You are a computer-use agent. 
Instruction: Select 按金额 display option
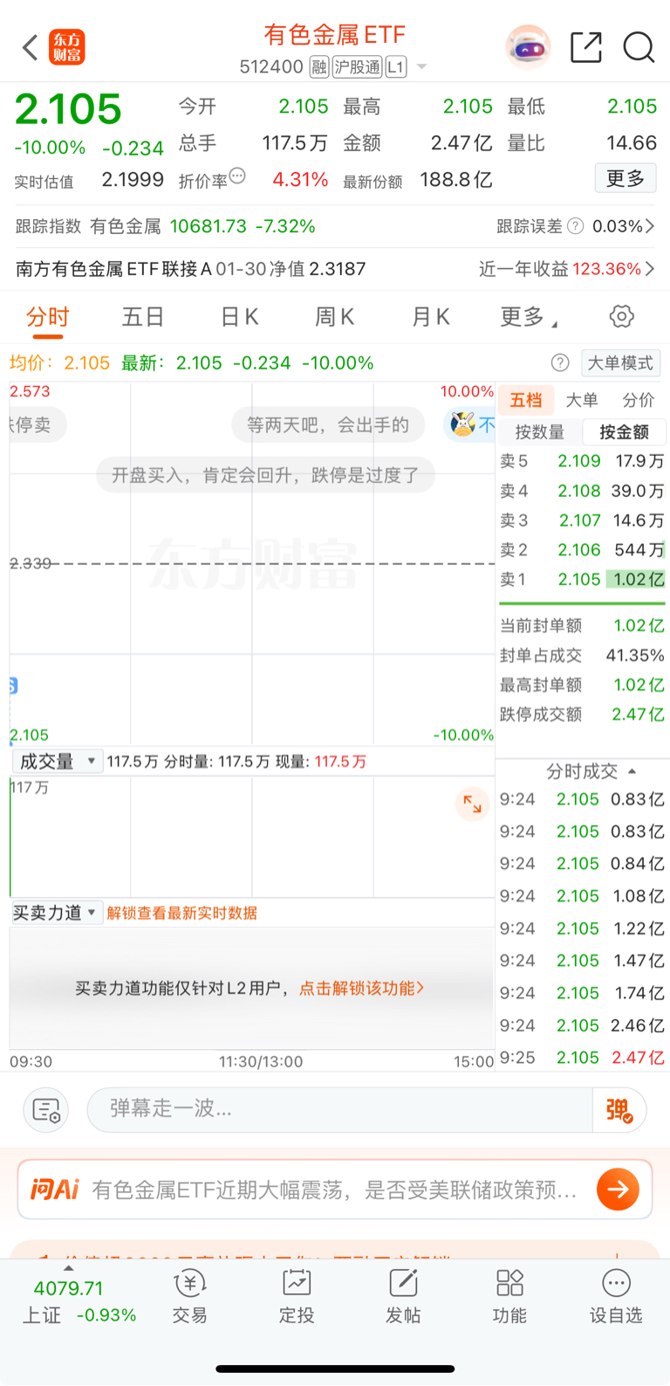tap(625, 432)
